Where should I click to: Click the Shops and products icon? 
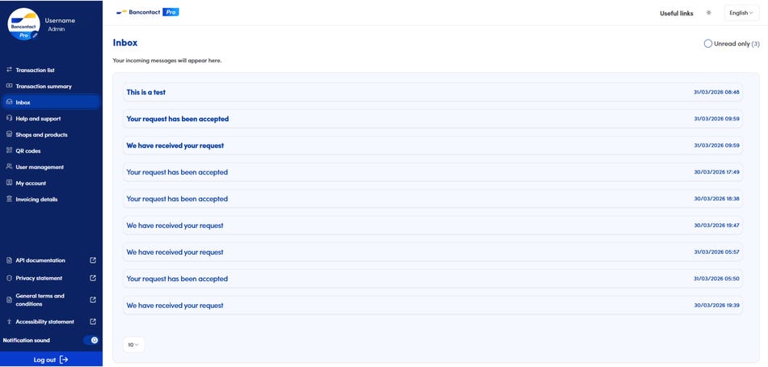coord(9,135)
